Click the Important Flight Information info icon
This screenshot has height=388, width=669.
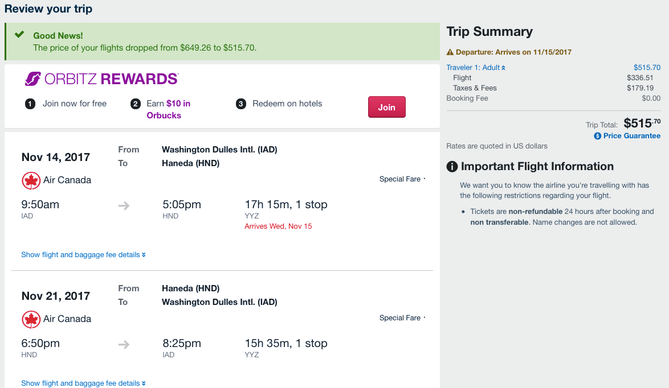[x=452, y=167]
